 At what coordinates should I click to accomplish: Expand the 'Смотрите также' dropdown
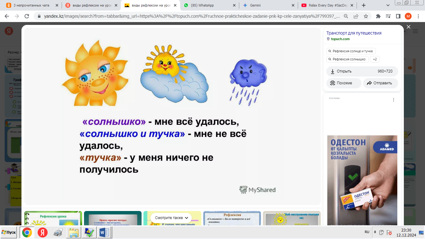pyautogui.click(x=172, y=218)
